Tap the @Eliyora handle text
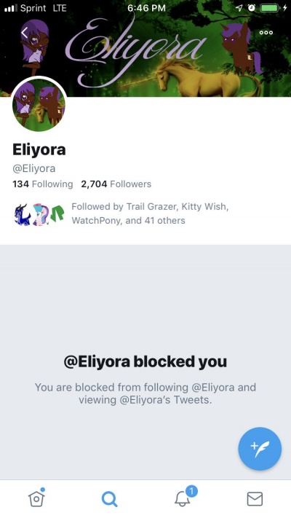 click(34, 168)
